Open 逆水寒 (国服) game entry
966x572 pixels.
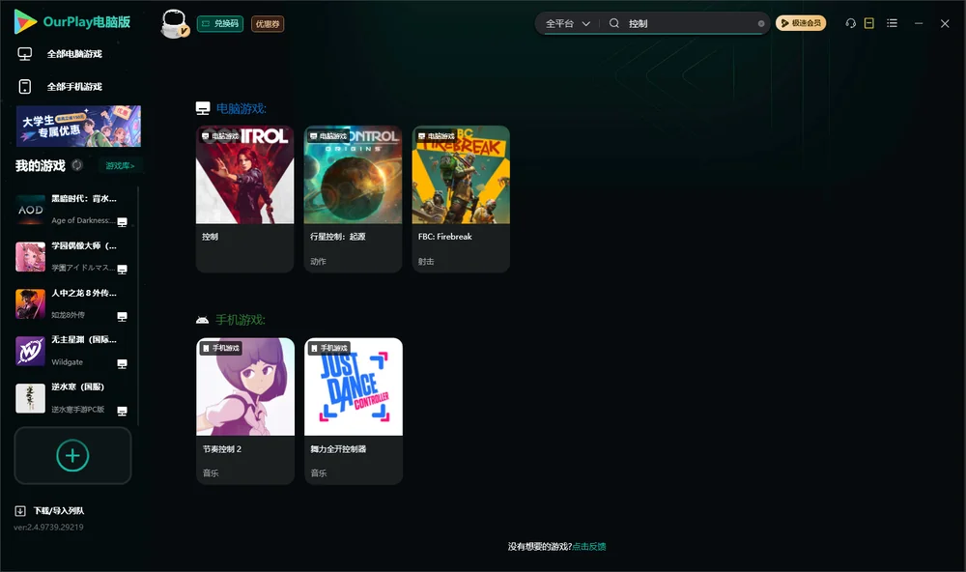72,398
